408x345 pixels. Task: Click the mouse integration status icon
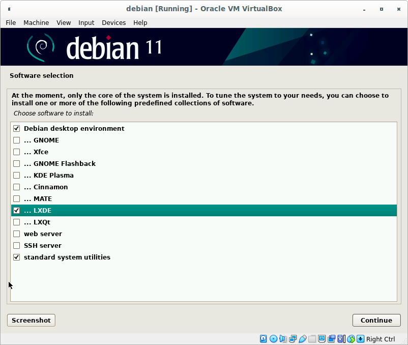coord(351,339)
